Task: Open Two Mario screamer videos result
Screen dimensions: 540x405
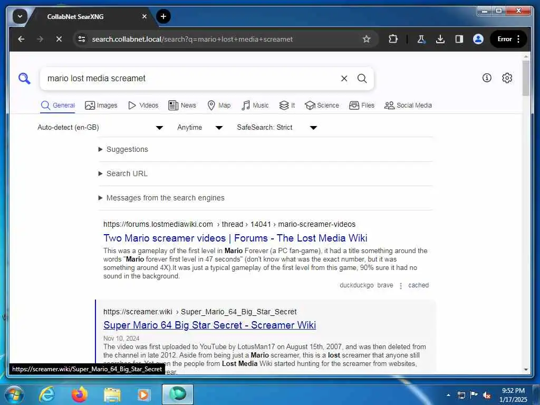Action: (x=235, y=238)
